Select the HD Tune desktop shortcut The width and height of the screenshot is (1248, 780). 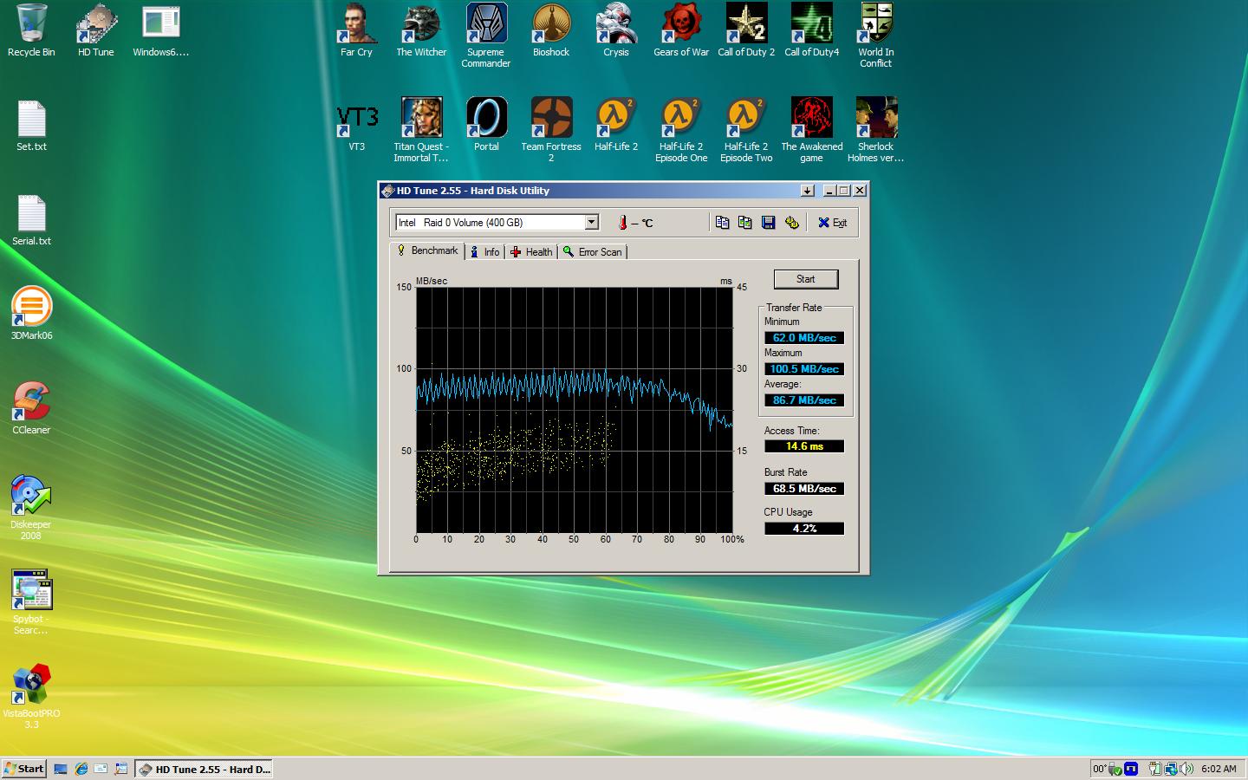96,31
